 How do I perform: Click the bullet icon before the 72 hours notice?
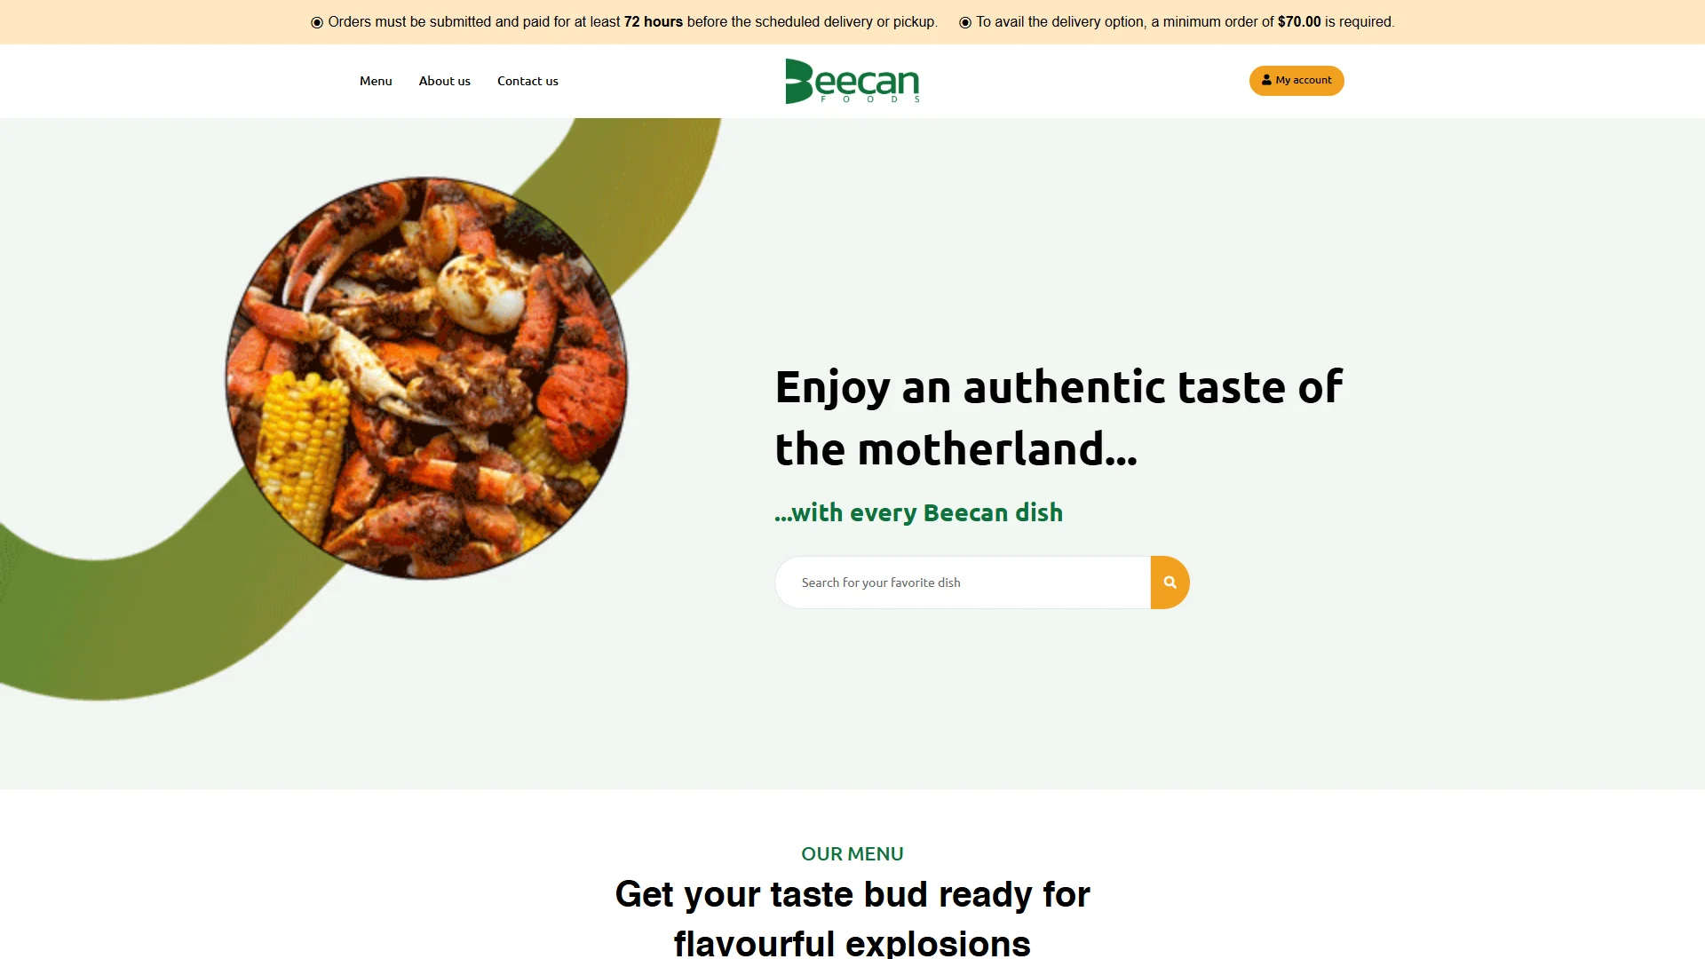click(x=317, y=22)
